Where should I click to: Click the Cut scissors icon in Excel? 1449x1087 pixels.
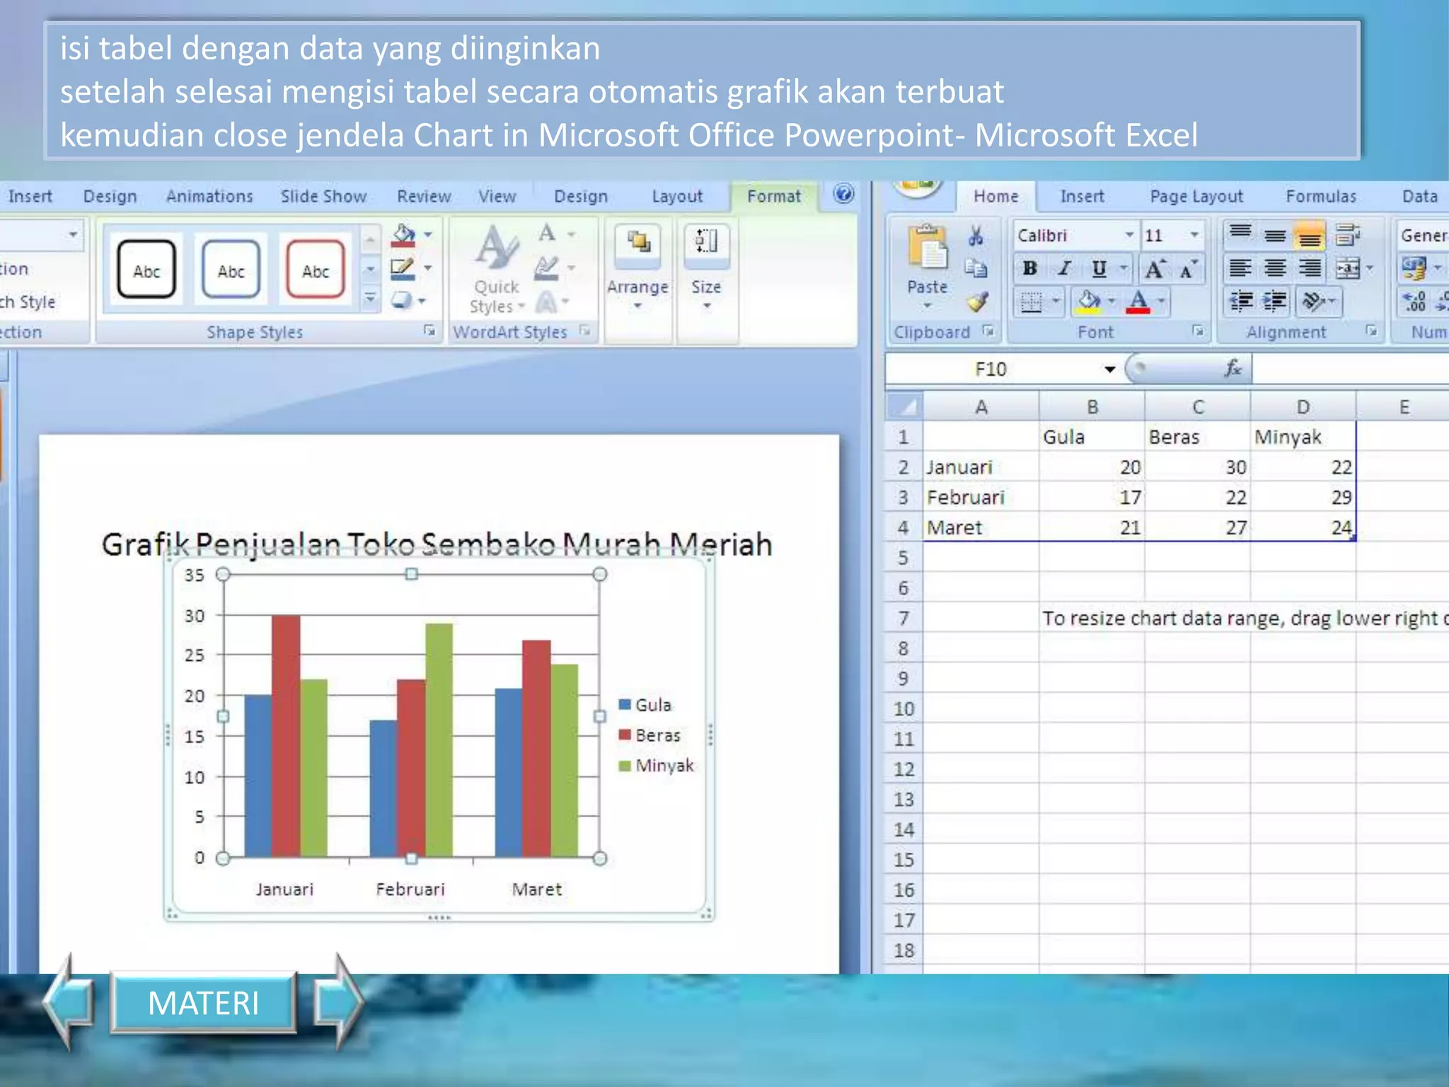976,236
